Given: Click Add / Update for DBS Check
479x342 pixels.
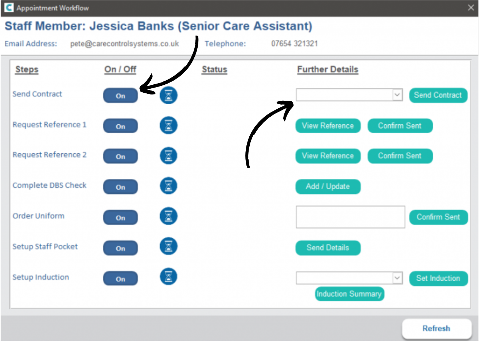Looking at the screenshot, I should pos(328,186).
